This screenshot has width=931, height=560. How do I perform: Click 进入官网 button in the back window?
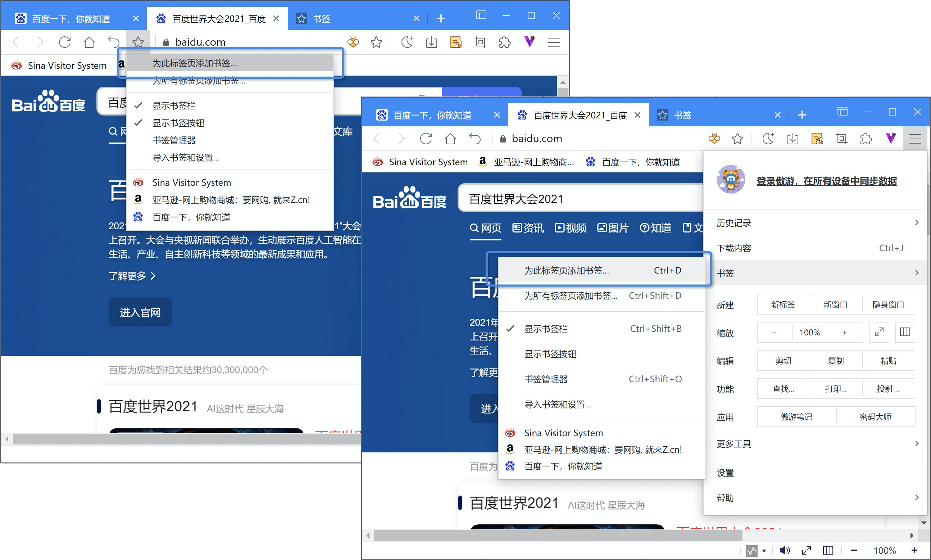click(x=140, y=312)
